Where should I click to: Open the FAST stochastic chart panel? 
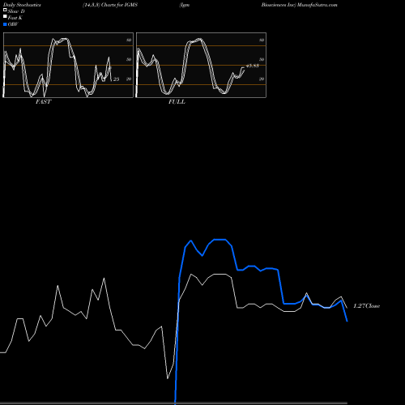[x=68, y=65]
